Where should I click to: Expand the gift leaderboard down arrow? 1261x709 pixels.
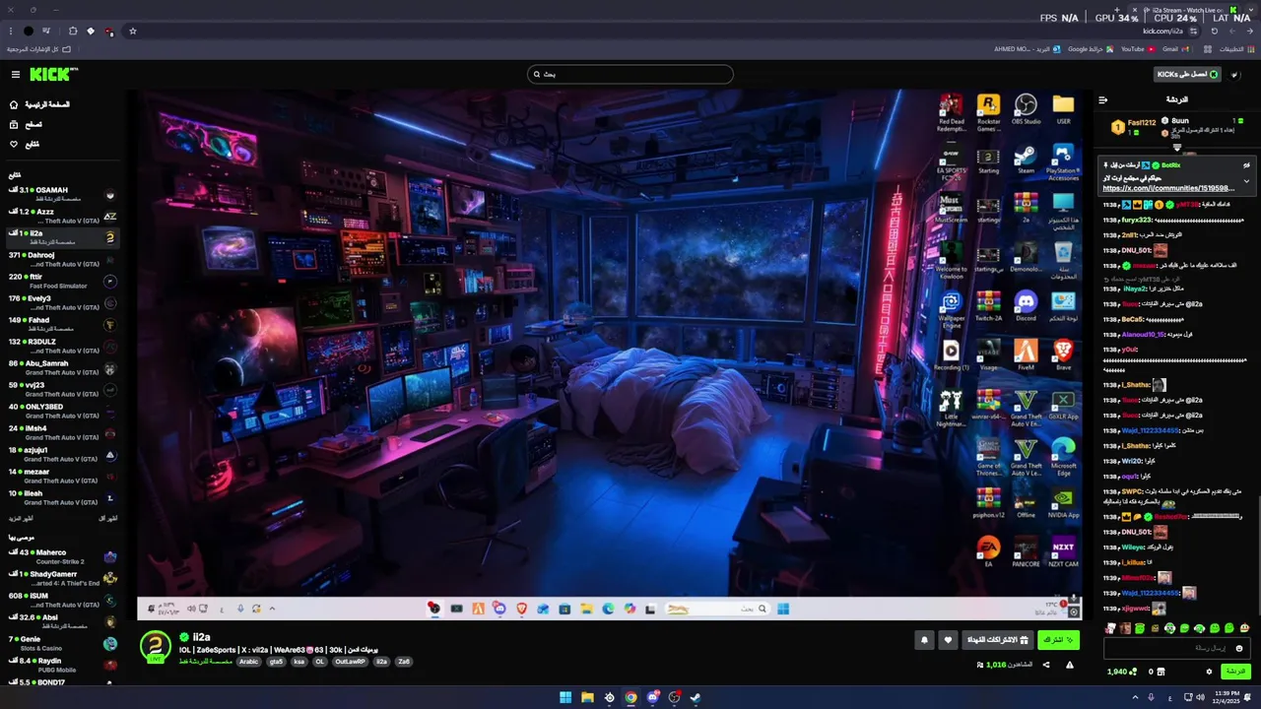pyautogui.click(x=1176, y=147)
